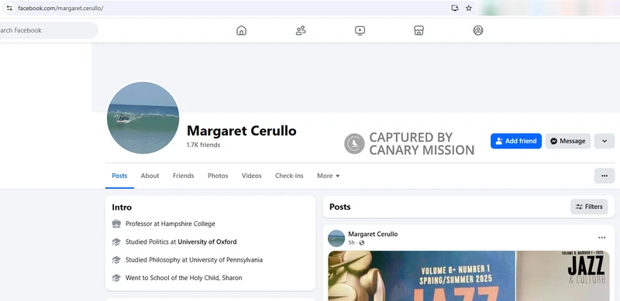Click the 1.7K friends count
620x301 pixels.
[x=203, y=145]
